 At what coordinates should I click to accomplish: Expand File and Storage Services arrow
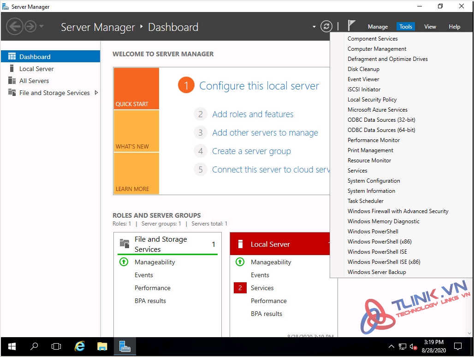[x=96, y=93]
